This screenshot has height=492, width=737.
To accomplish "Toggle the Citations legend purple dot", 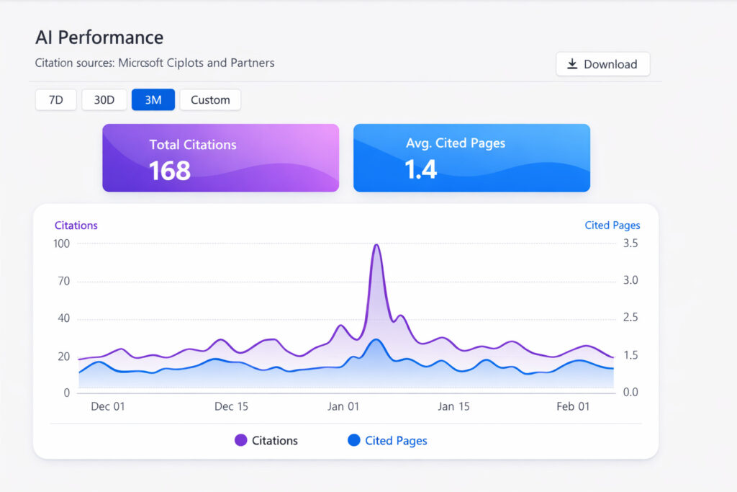I will tap(240, 440).
